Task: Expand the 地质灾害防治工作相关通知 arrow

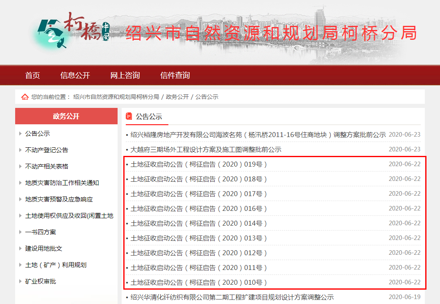Action: [20, 183]
